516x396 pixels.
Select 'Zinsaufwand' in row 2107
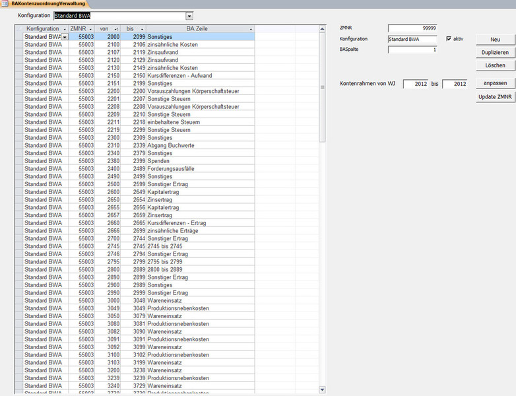pyautogui.click(x=201, y=52)
